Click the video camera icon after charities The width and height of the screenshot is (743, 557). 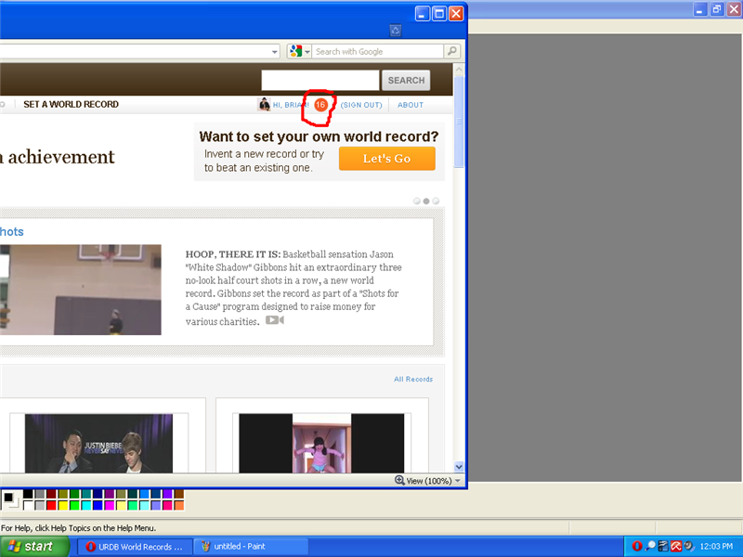(x=274, y=320)
